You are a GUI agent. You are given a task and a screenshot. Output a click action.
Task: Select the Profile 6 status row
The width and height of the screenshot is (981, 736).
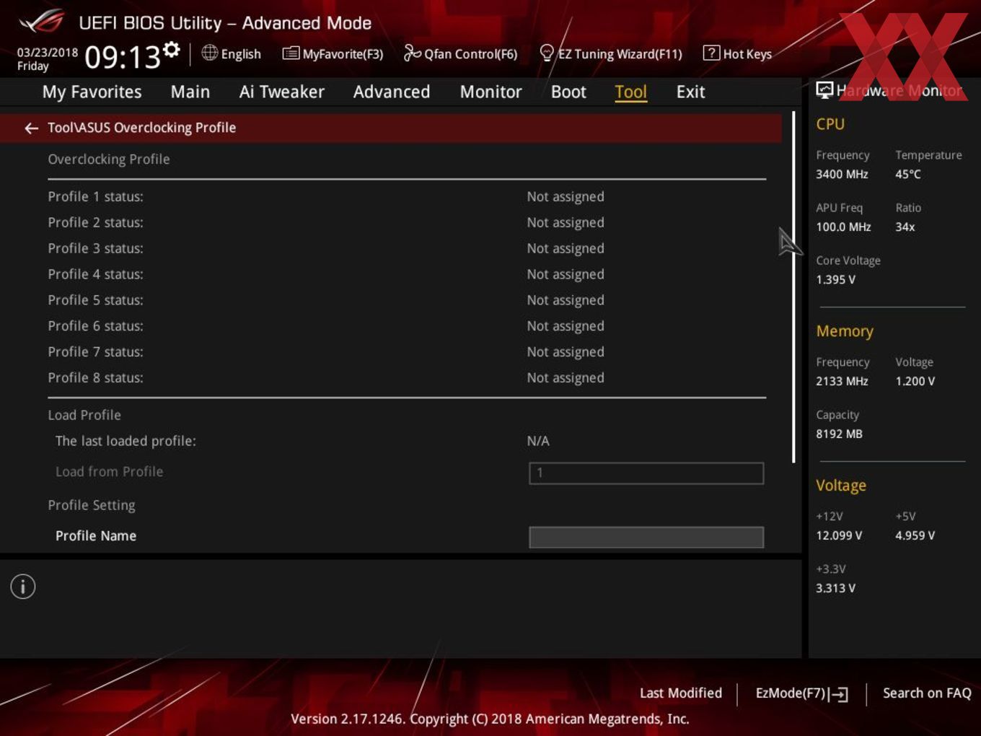pos(407,326)
